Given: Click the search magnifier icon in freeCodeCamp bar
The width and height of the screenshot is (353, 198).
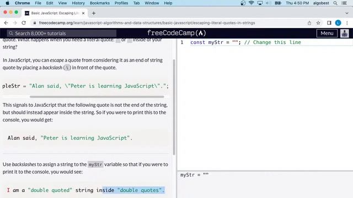Looking at the screenshot, I should point(11,34).
